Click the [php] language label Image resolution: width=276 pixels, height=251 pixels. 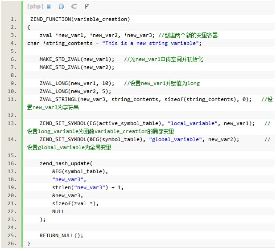[x=35, y=6]
